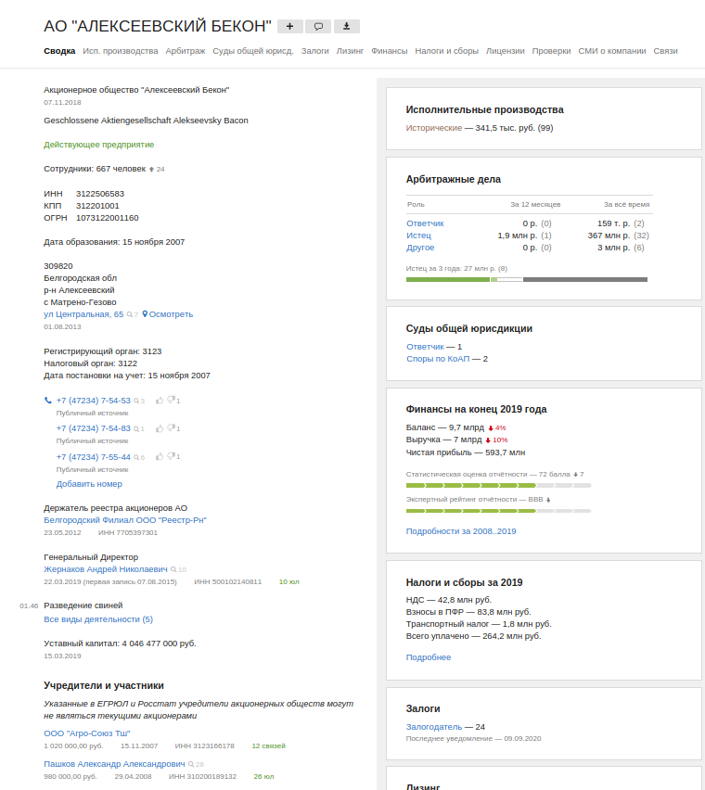Expand Подробнее under Налоги и сборы
The width and height of the screenshot is (705, 790).
[x=429, y=657]
